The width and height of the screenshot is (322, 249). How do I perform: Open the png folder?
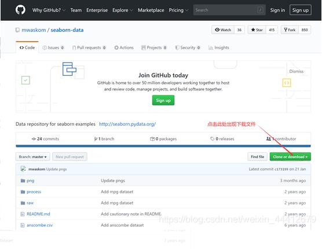[30, 181]
